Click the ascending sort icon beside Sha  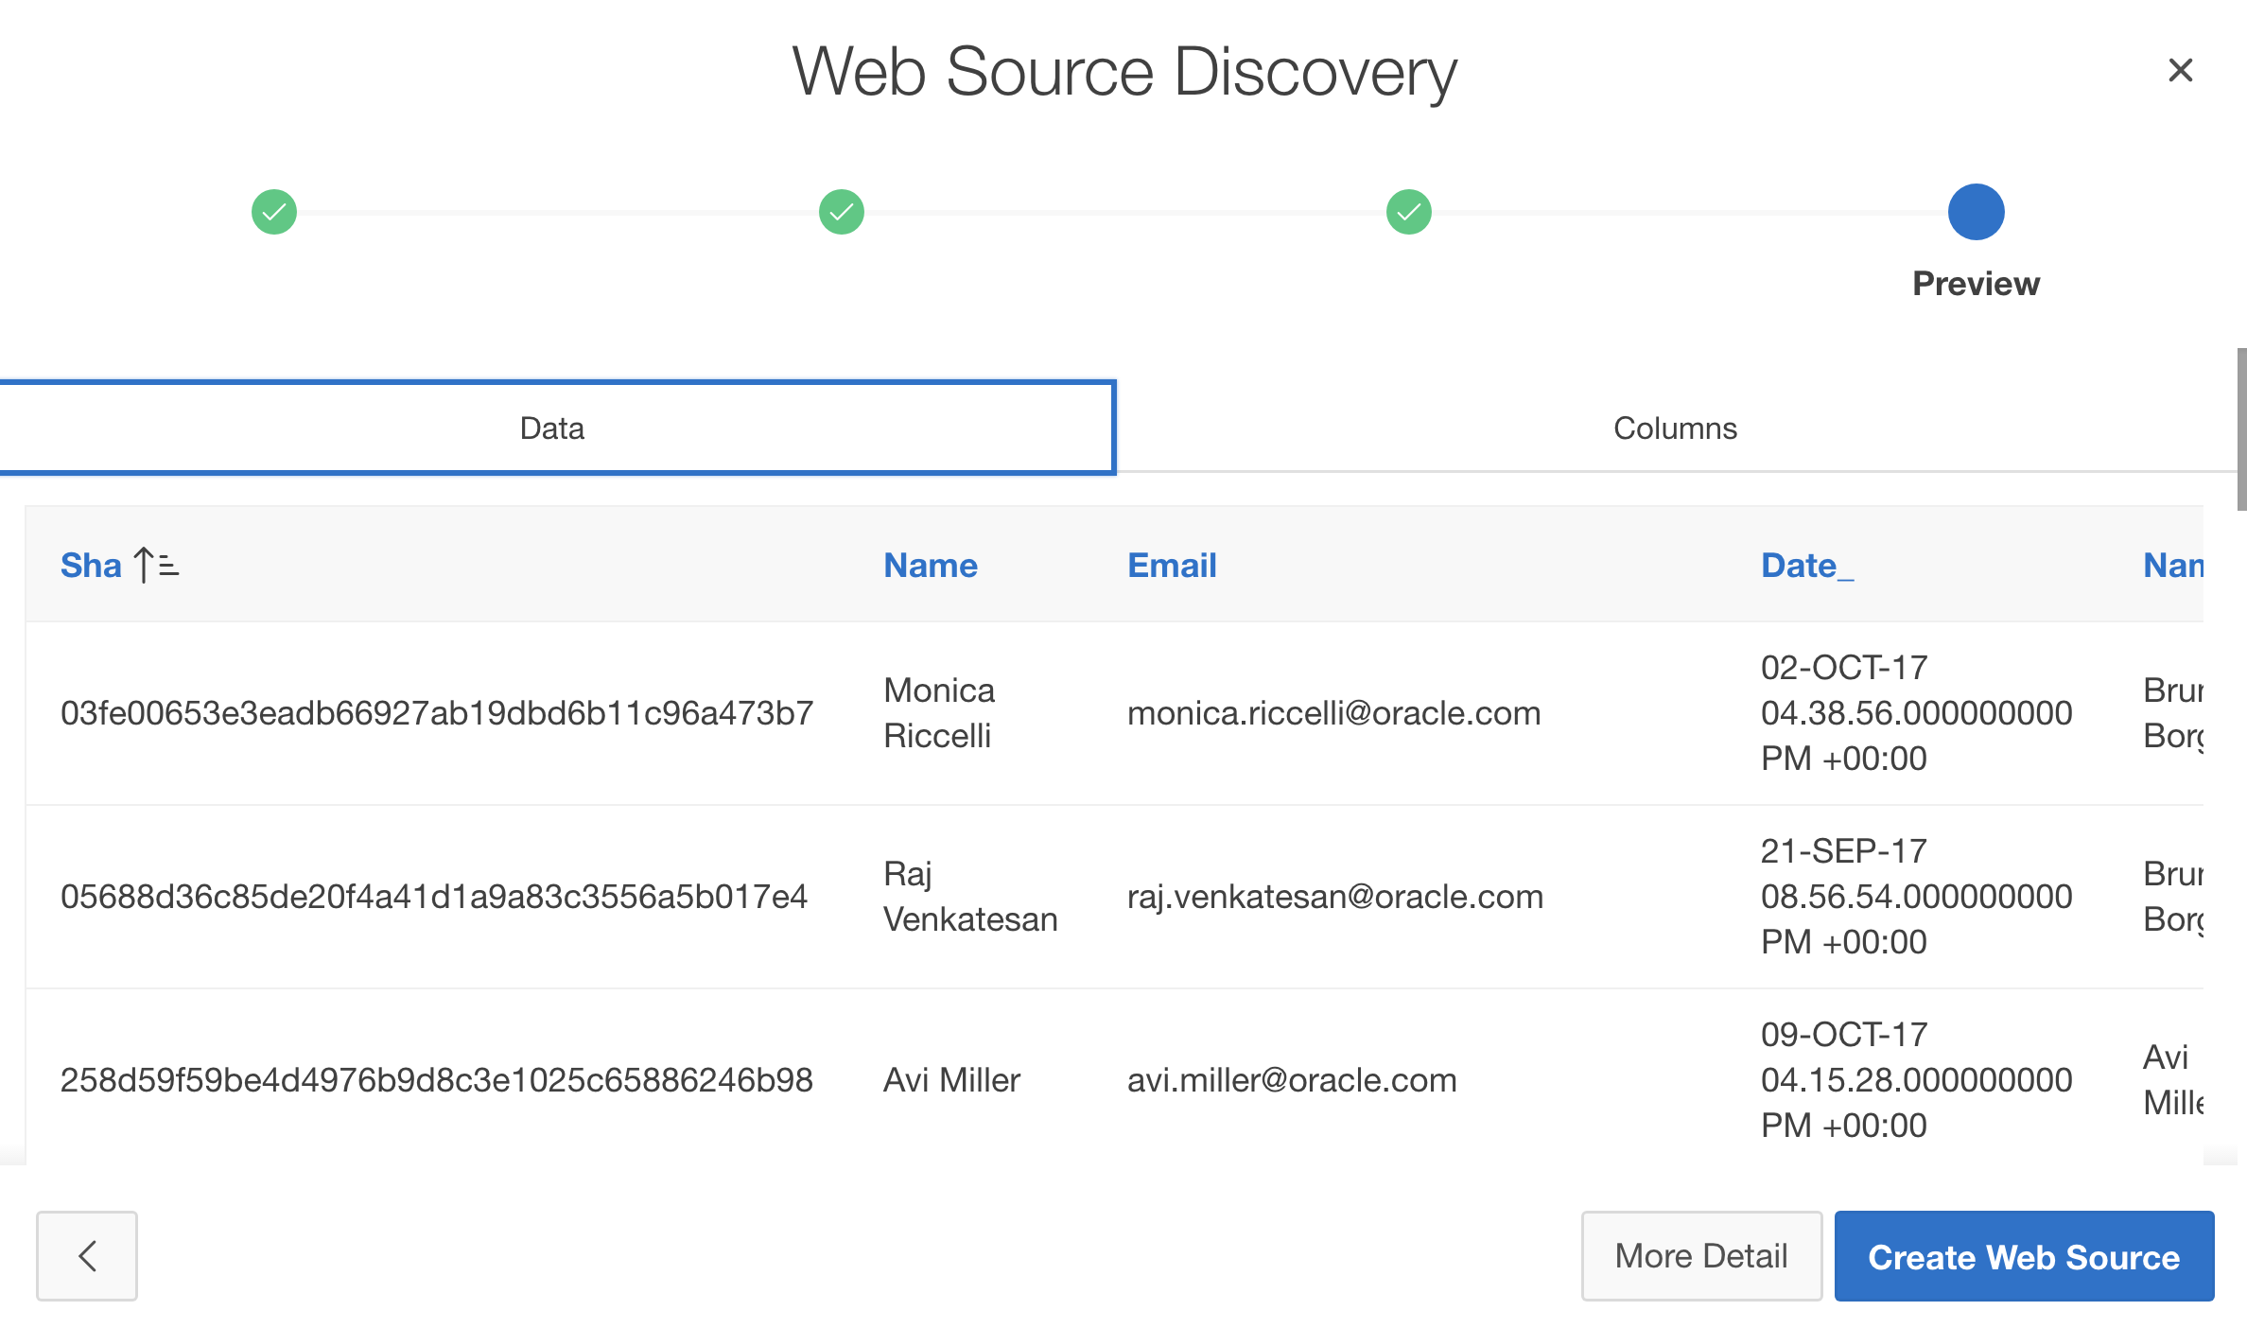pos(157,566)
